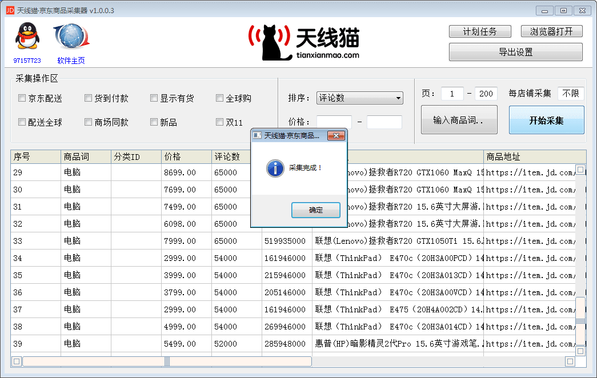
Task: Click the 输入商品词 button
Action: 459,120
